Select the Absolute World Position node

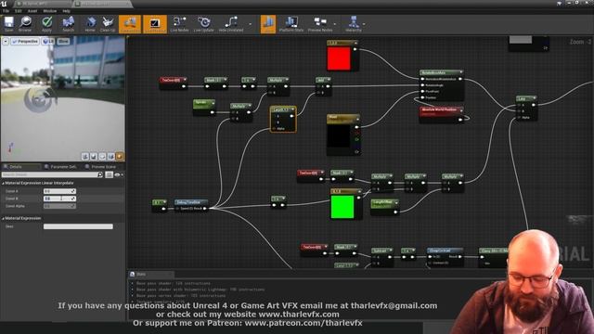pyautogui.click(x=442, y=114)
